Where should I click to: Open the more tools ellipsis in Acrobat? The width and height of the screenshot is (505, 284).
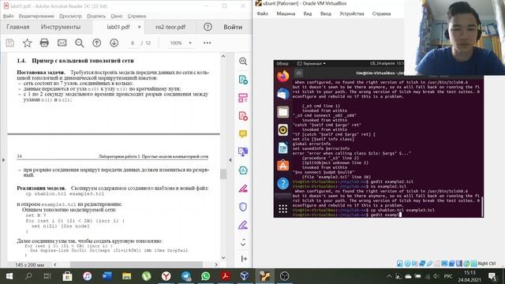(207, 43)
